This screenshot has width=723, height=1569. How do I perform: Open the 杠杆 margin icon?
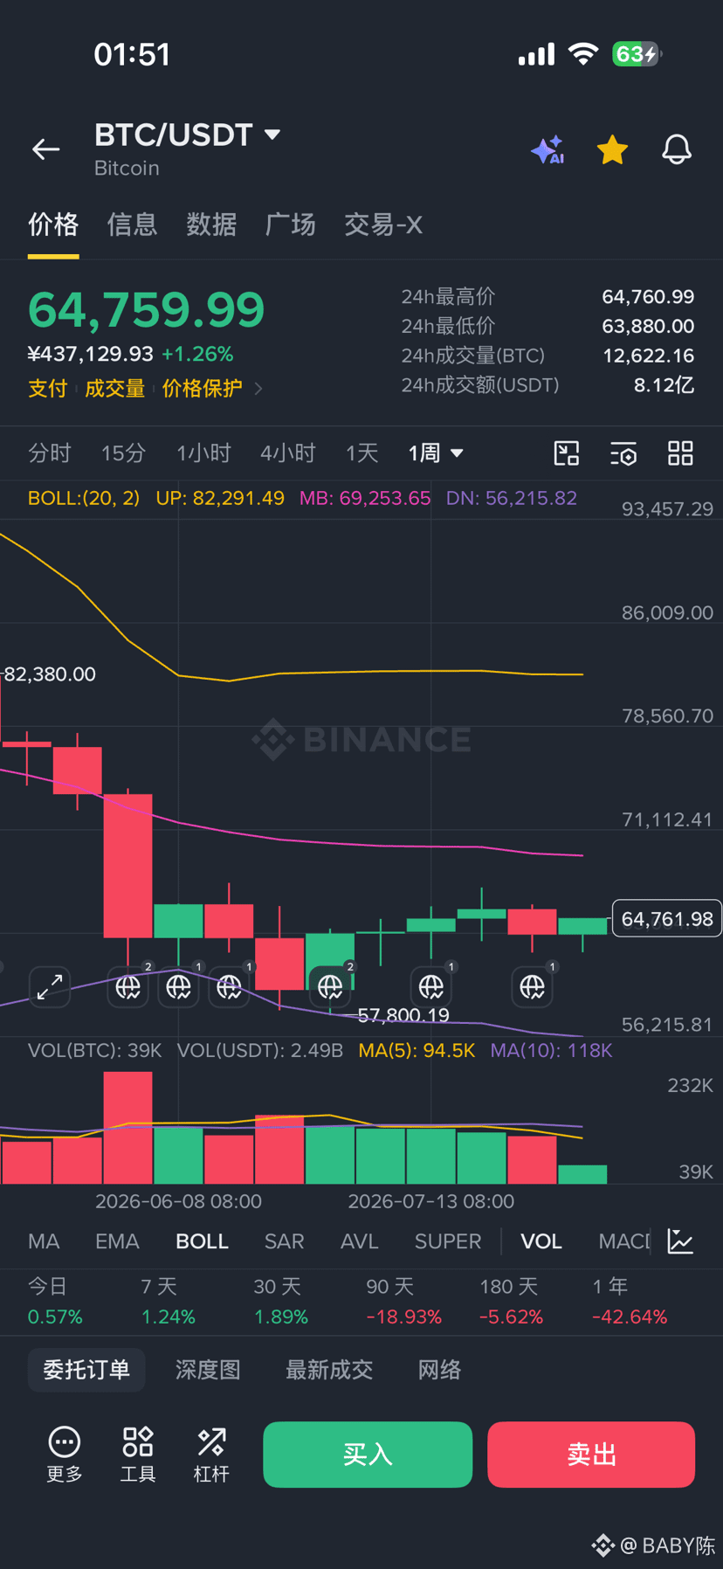pos(211,1455)
